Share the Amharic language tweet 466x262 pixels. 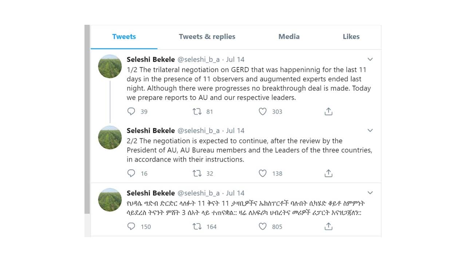tap(328, 226)
